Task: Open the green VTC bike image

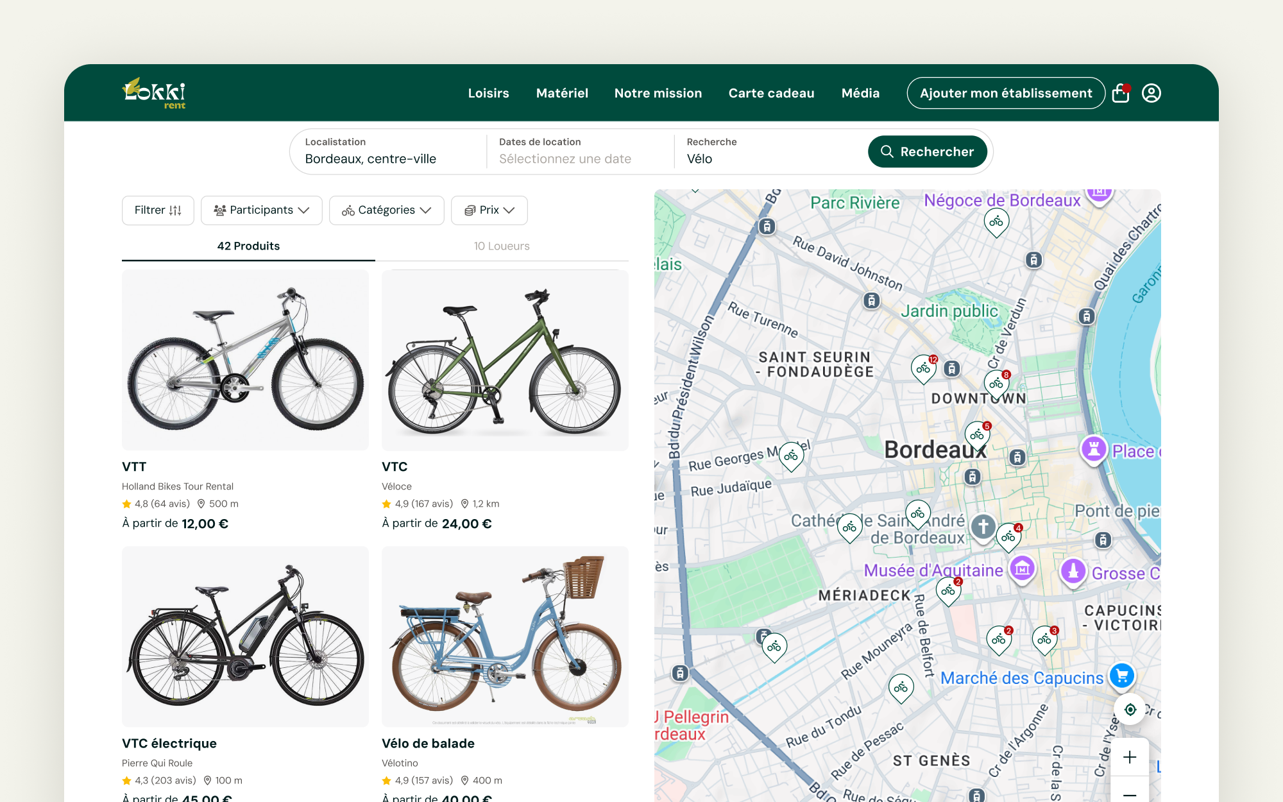Action: click(x=505, y=360)
